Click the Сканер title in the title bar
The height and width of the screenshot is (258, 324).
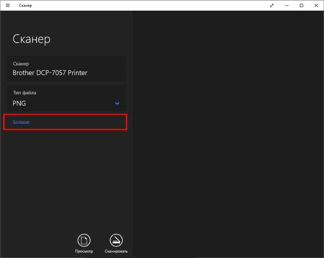click(25, 5)
